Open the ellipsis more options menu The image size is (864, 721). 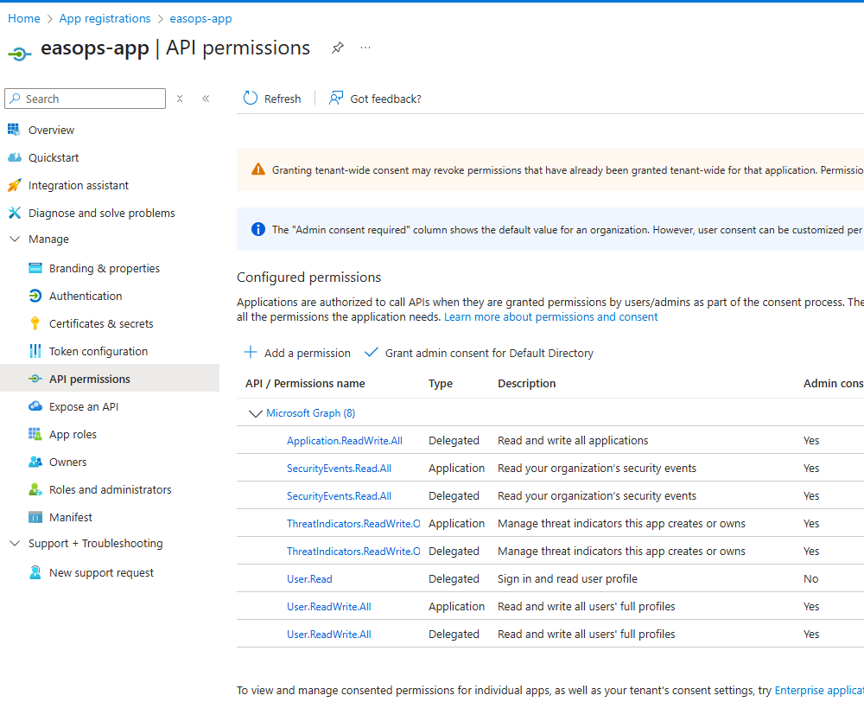tap(365, 48)
